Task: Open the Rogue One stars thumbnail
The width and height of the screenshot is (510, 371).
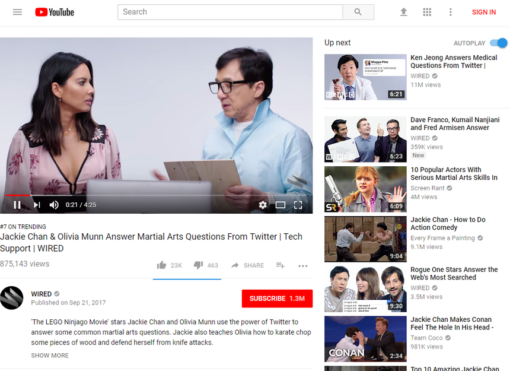Action: (x=365, y=289)
